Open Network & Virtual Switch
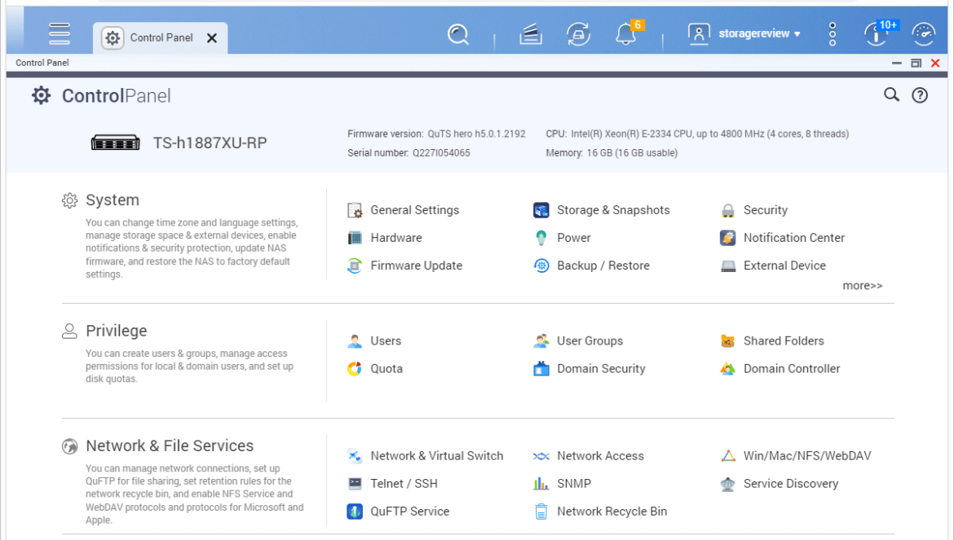 pos(437,455)
